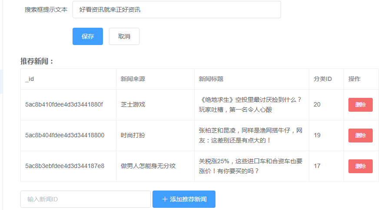
Task: Focus the 输入新闻ID input field
Action: coord(86,199)
